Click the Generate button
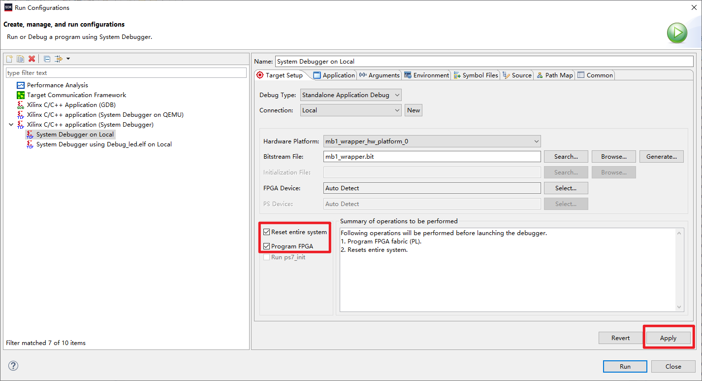Screen dimensions: 702x381 (662, 157)
